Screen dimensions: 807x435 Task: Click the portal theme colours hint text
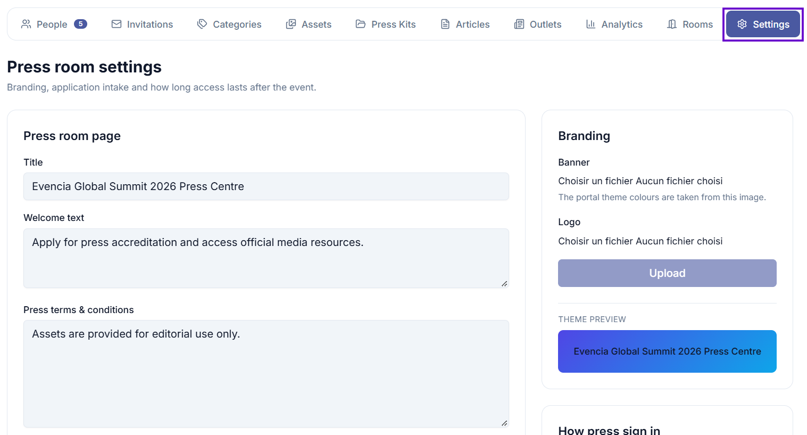pos(662,197)
